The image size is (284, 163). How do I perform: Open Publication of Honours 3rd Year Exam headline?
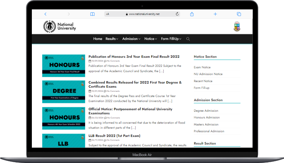(x=134, y=56)
